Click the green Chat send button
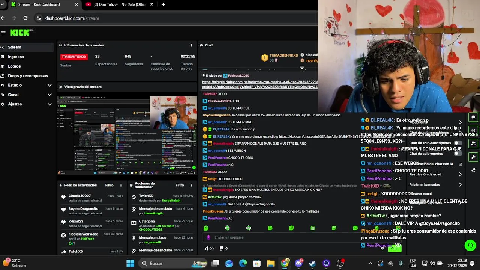Screen dimensions: 480x270 coord(394,248)
